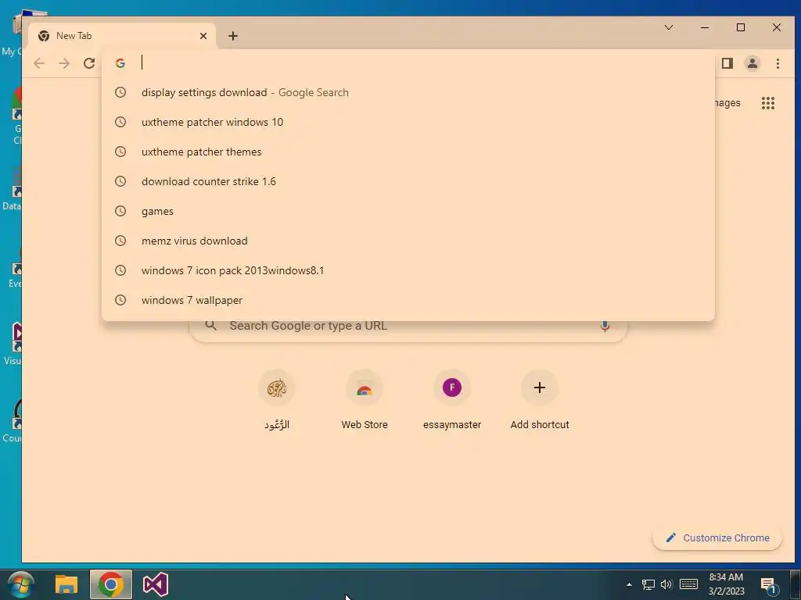This screenshot has height=600, width=801.
Task: Open the Web Store shortcut
Action: [365, 401]
